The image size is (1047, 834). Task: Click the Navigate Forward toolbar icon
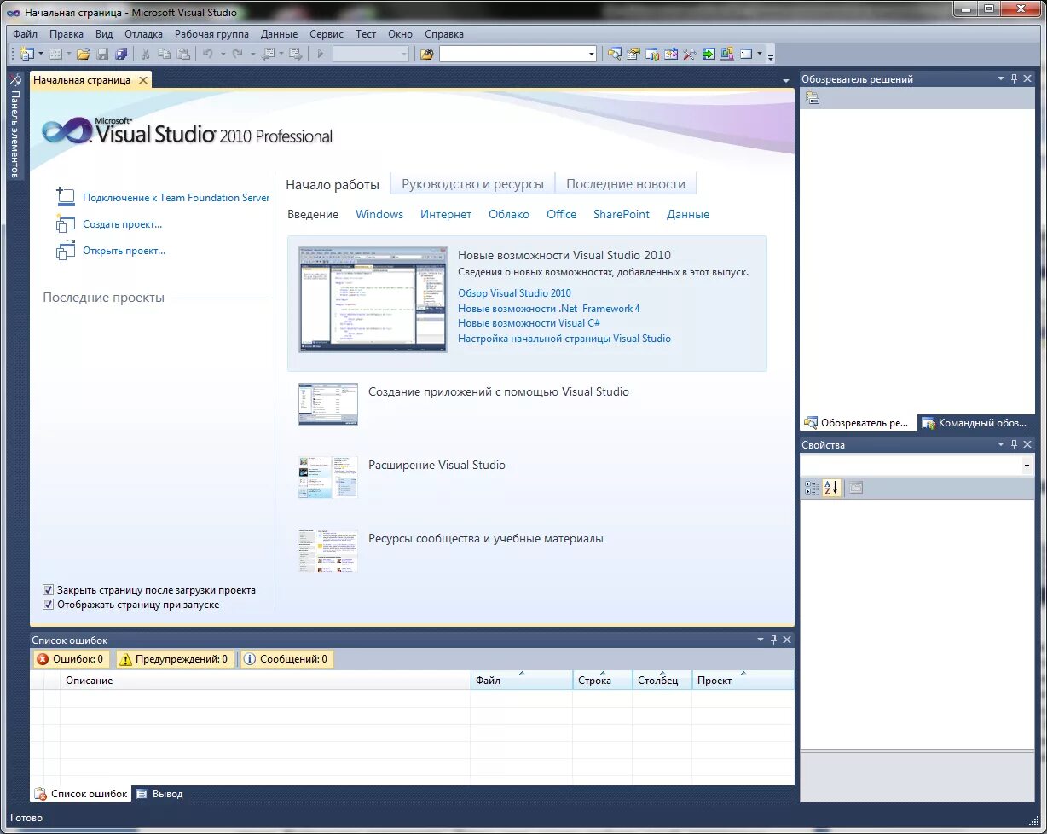pyautogui.click(x=295, y=54)
